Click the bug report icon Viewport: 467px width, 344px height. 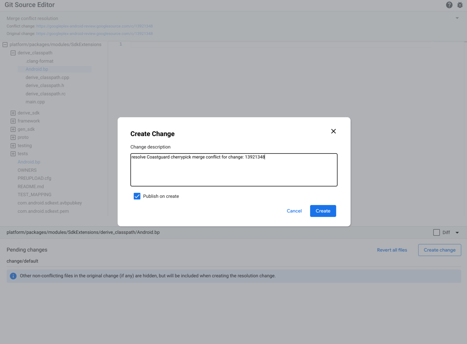point(460,5)
